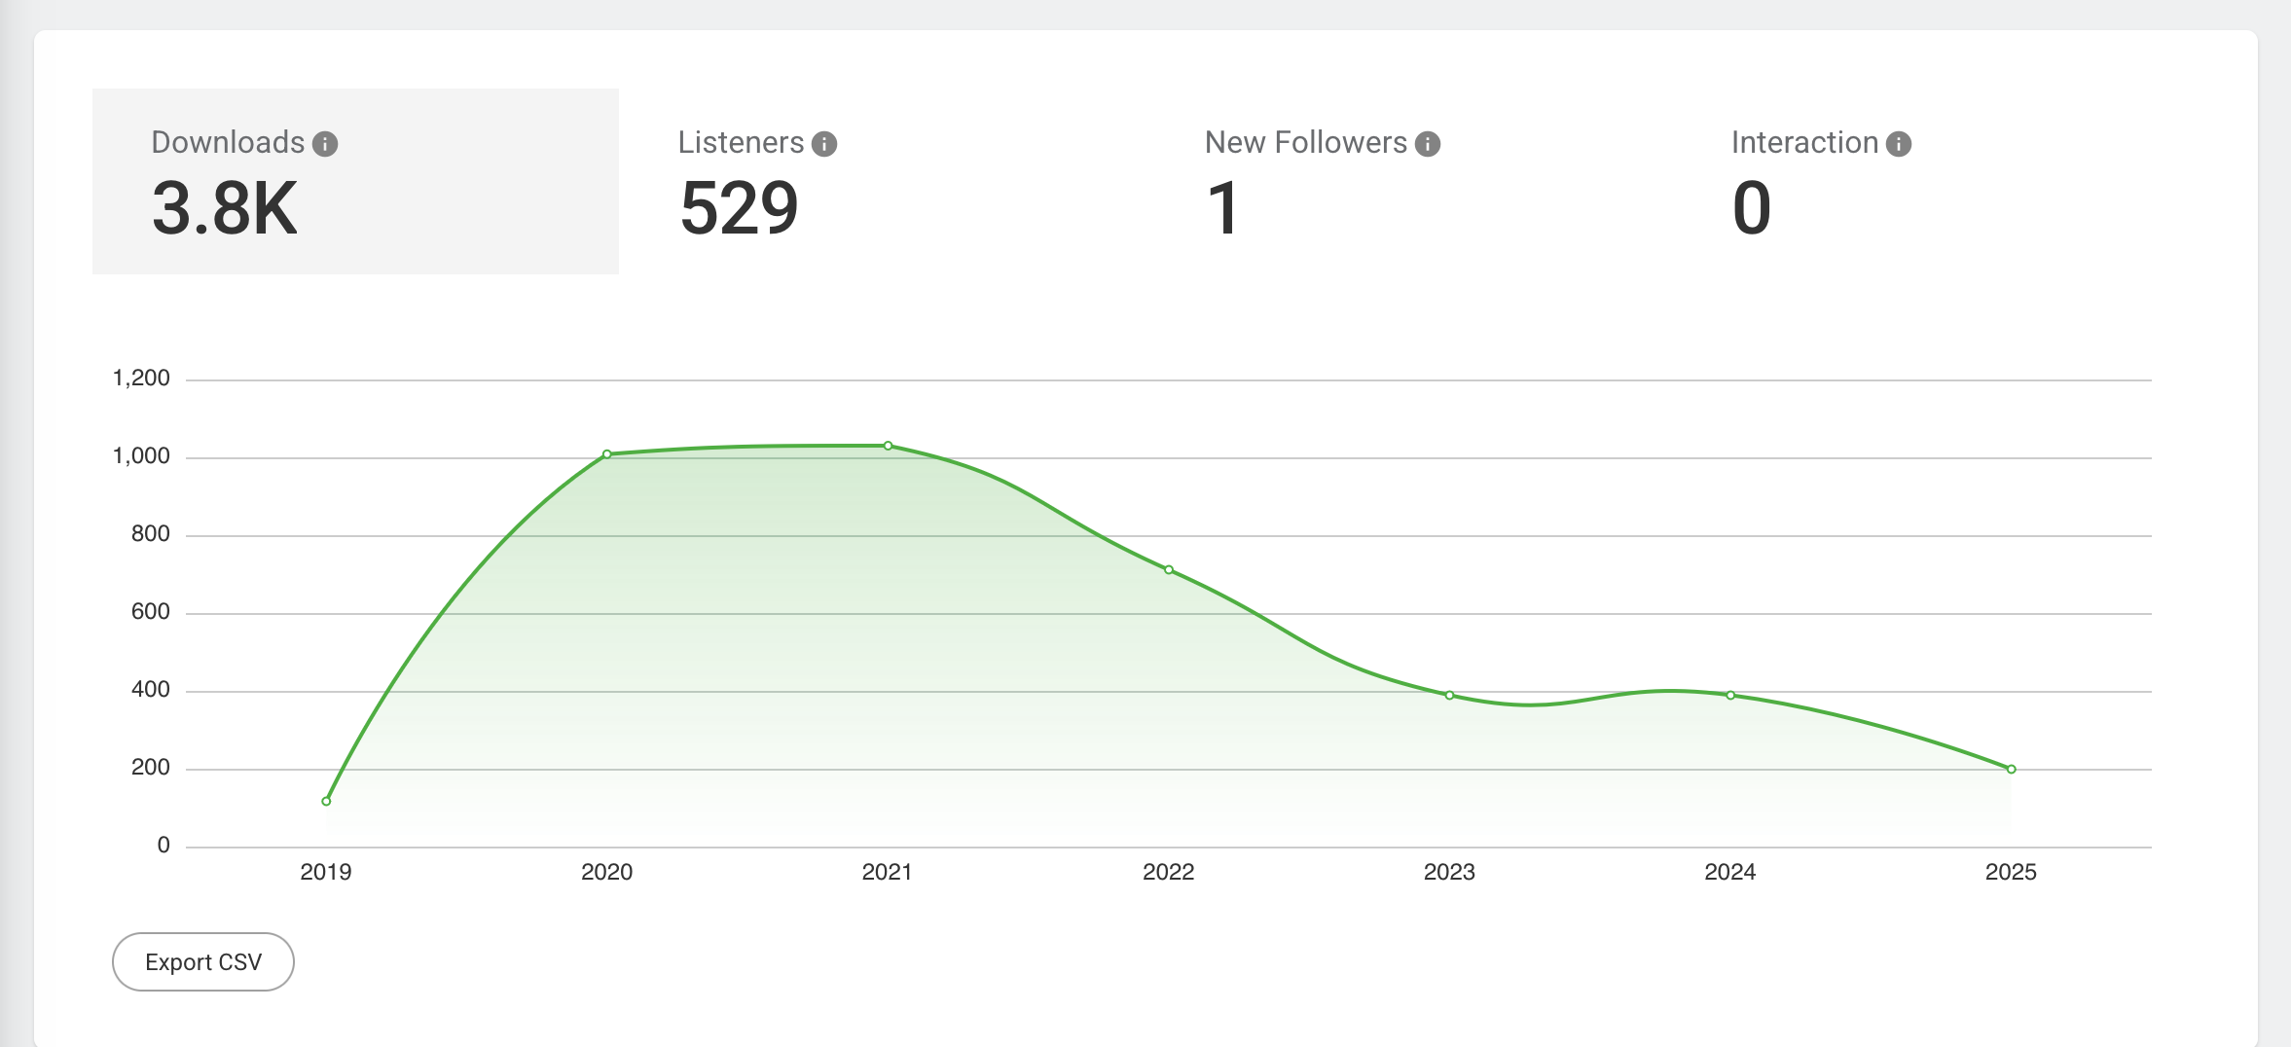Click the Export CSV button

click(x=202, y=961)
